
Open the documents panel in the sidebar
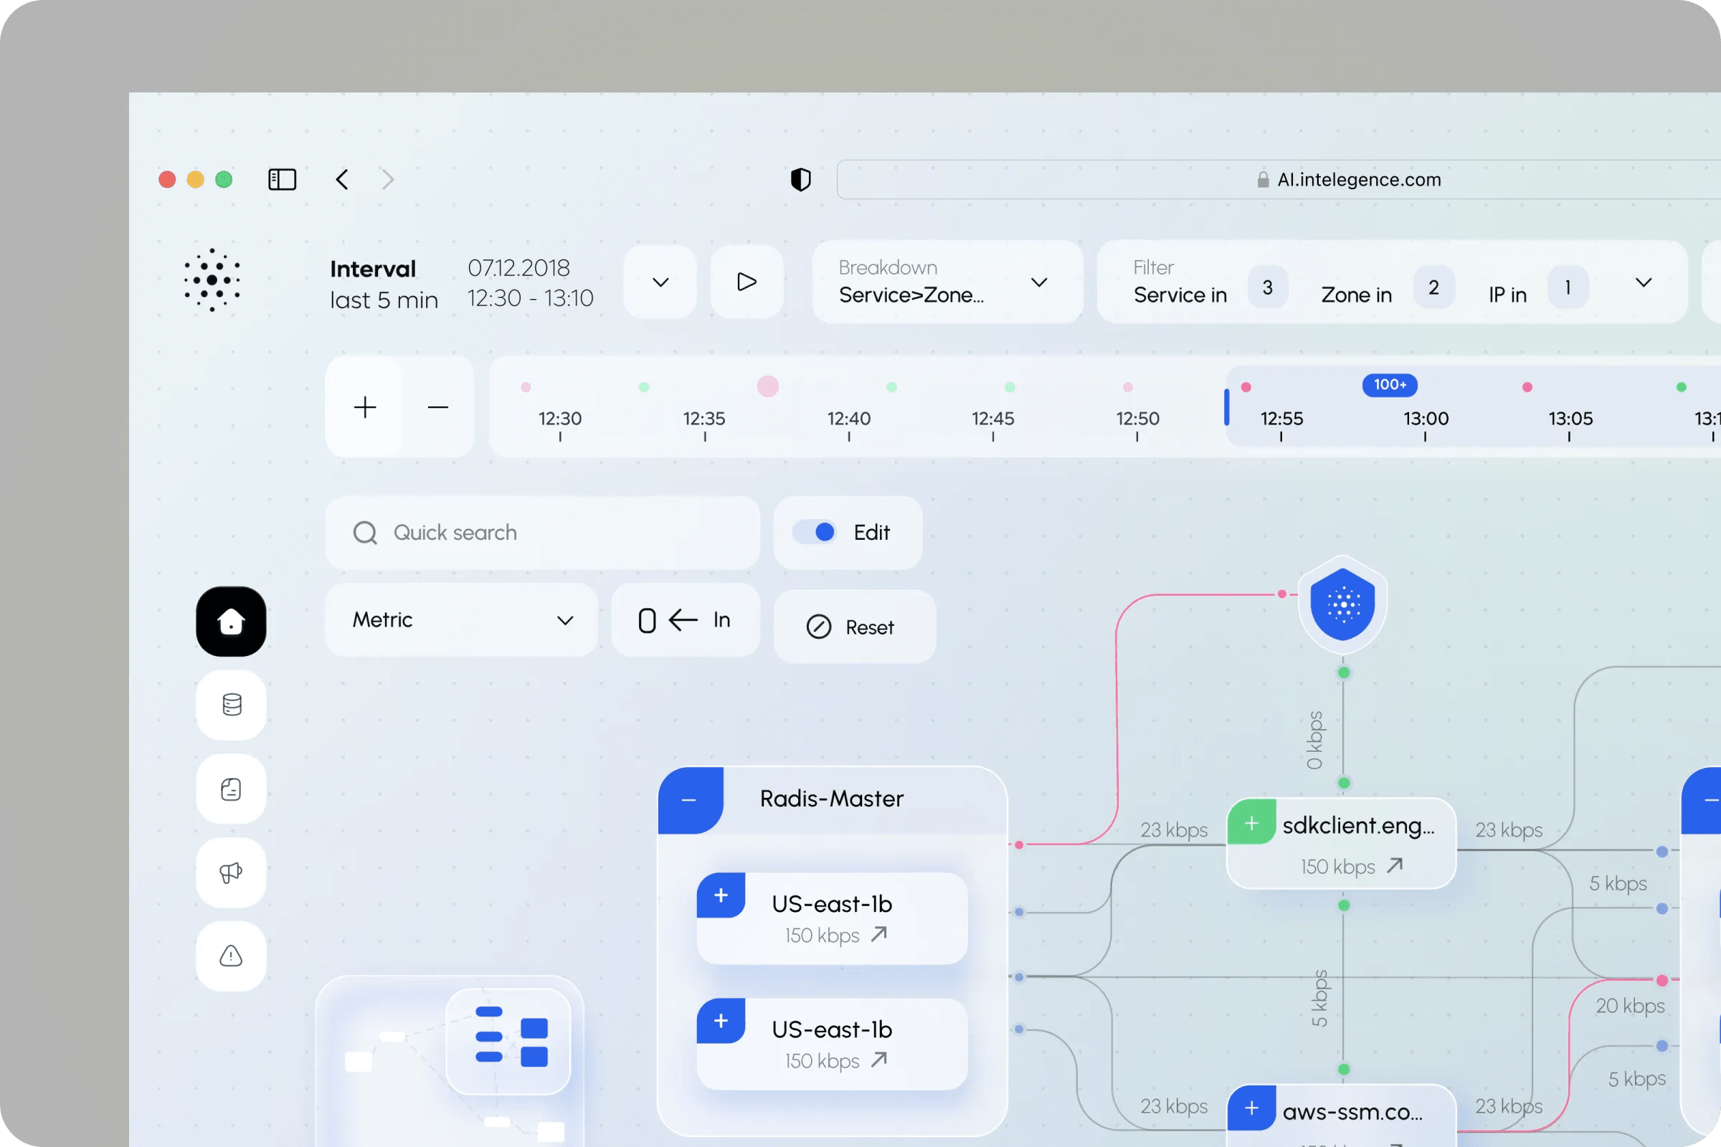click(230, 789)
